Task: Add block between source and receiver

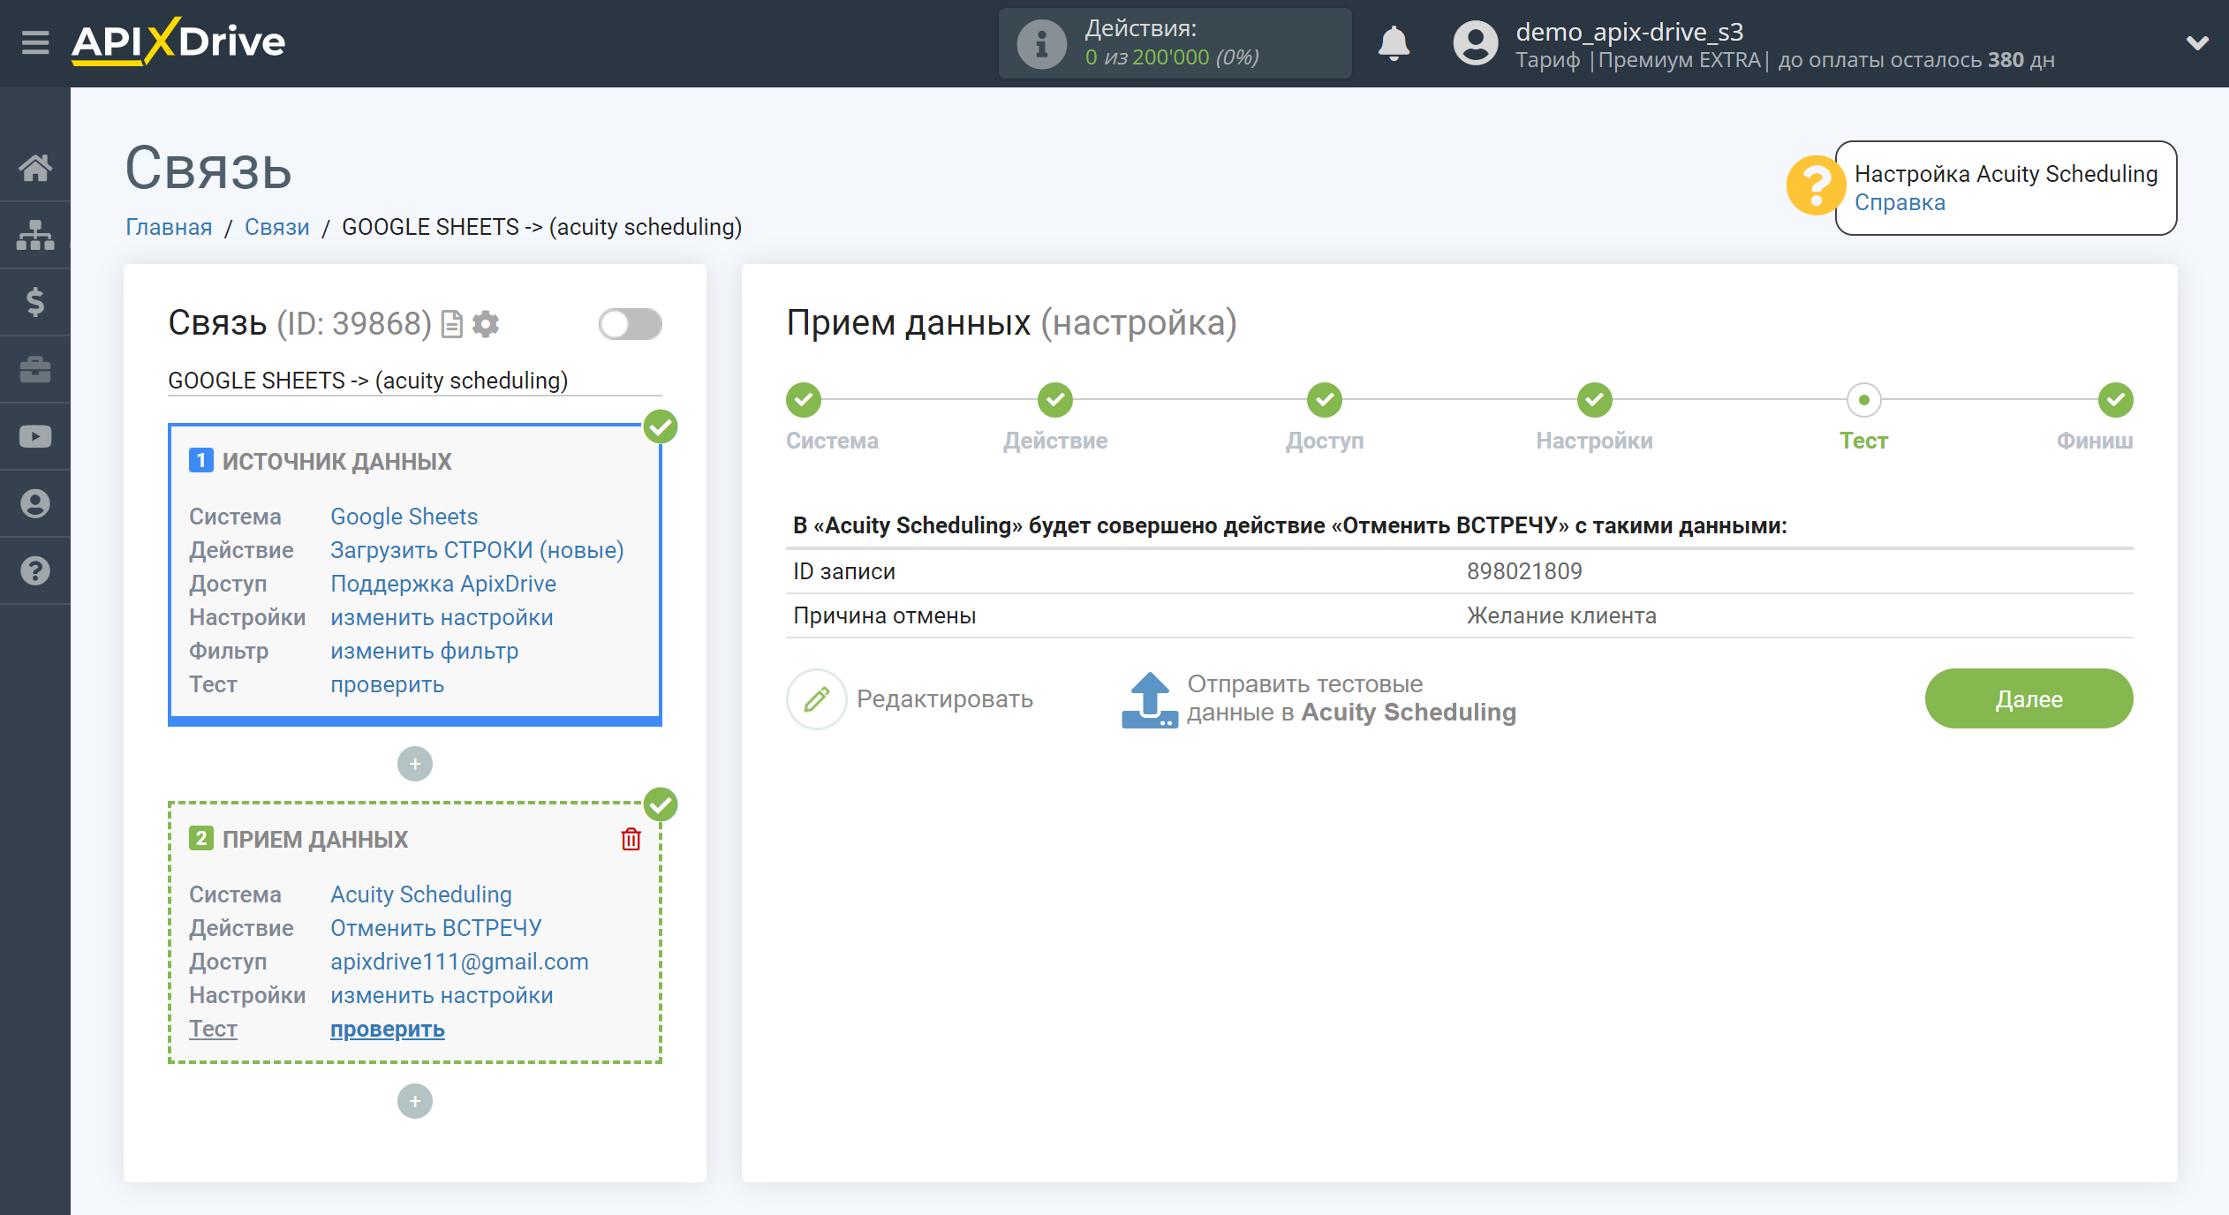Action: (415, 764)
